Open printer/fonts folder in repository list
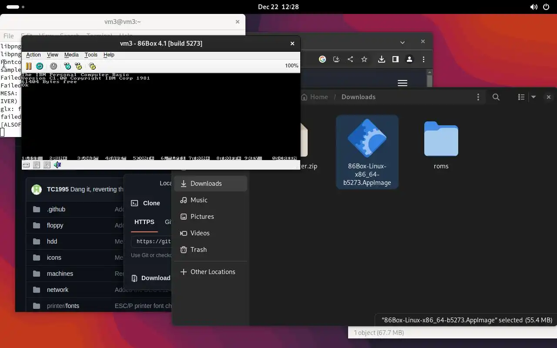This screenshot has height=348, width=557. click(63, 306)
